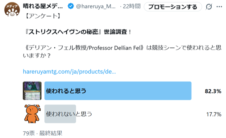
Task: Click the 【アンケート】 heading text
Action: pyautogui.click(x=40, y=16)
